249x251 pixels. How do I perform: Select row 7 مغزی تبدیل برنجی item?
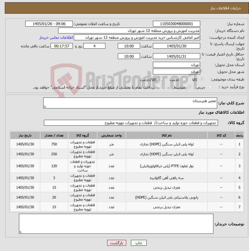click(x=167, y=207)
